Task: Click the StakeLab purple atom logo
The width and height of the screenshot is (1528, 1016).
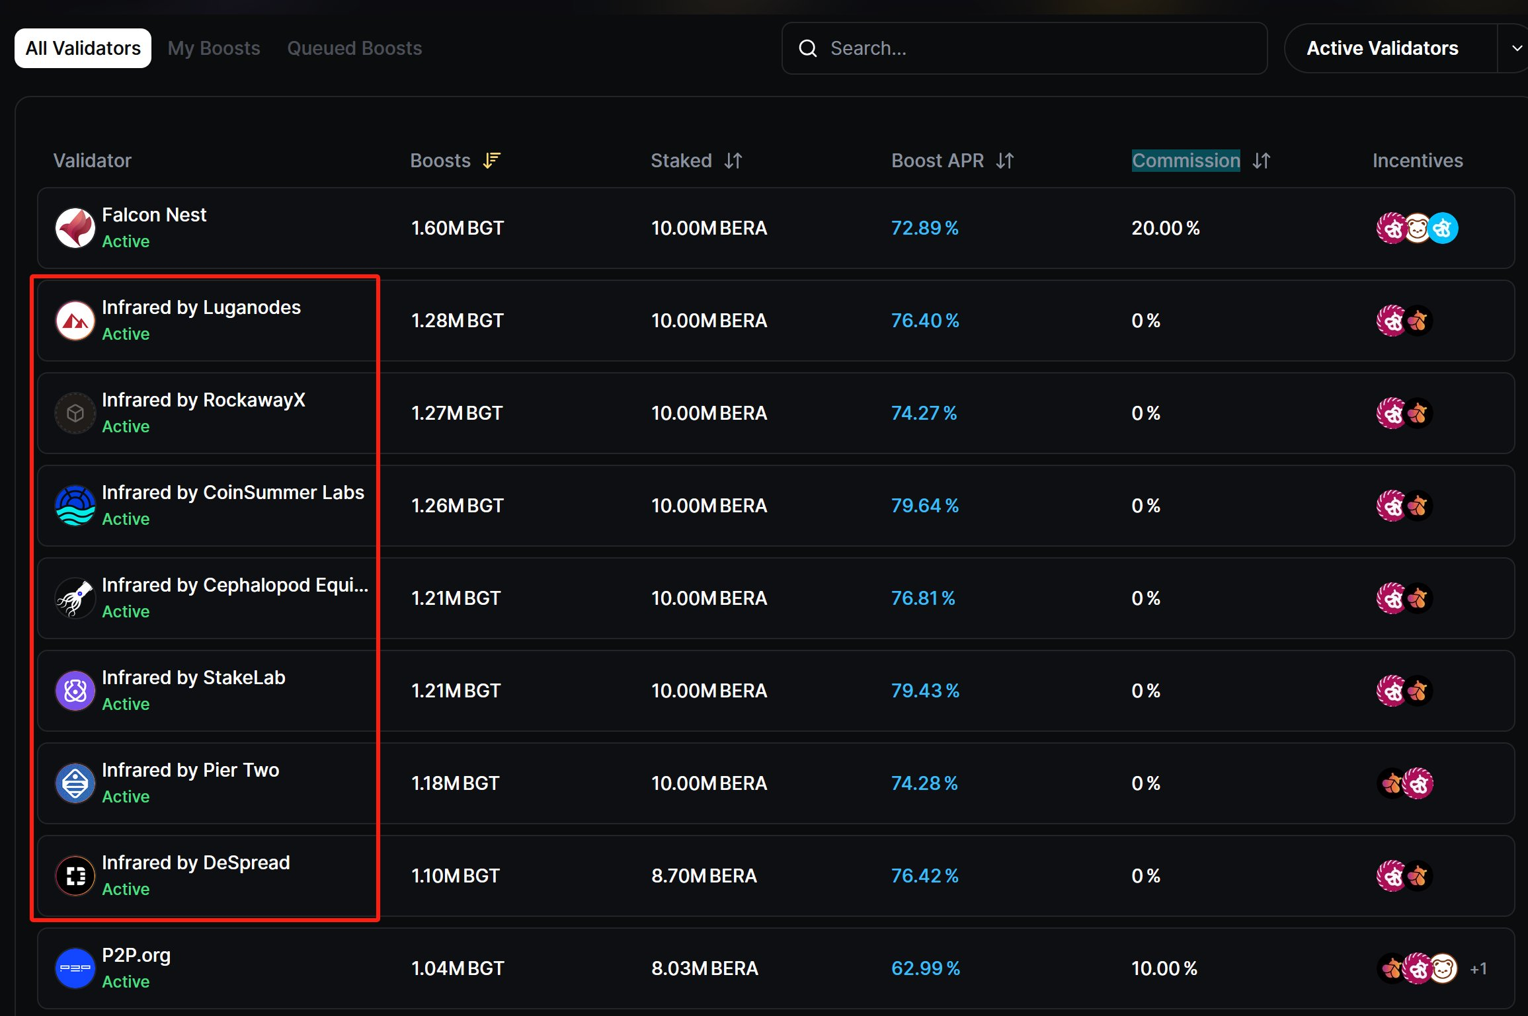Action: point(75,691)
